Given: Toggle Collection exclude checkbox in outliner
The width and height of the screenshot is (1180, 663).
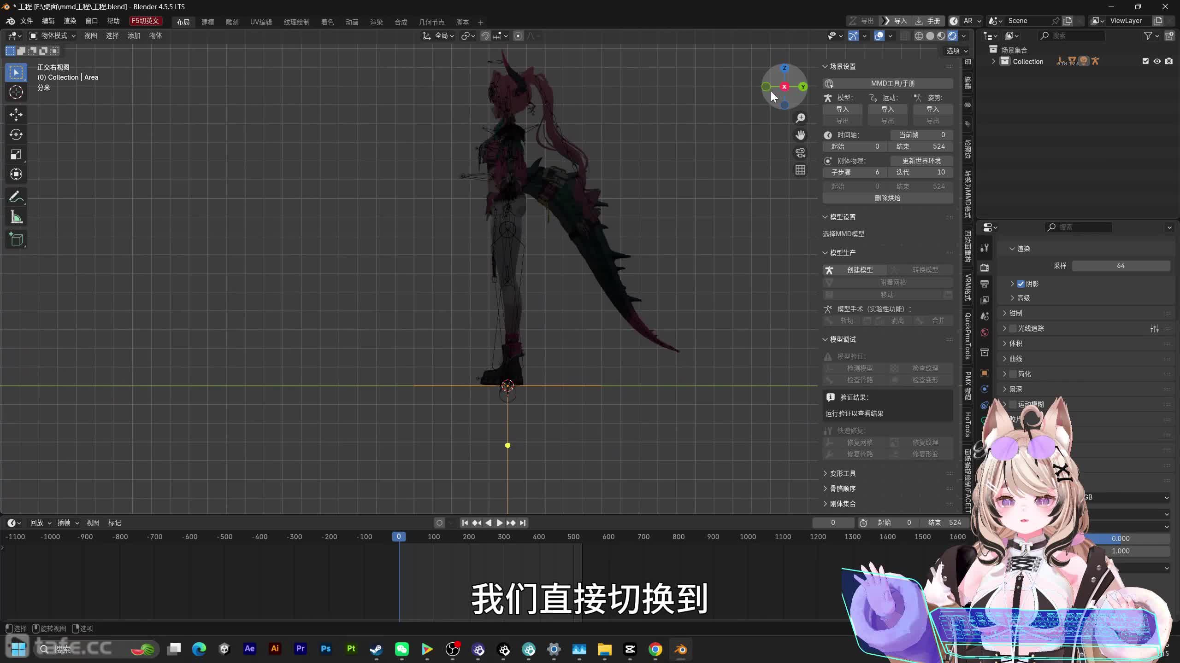Looking at the screenshot, I should point(1145,61).
